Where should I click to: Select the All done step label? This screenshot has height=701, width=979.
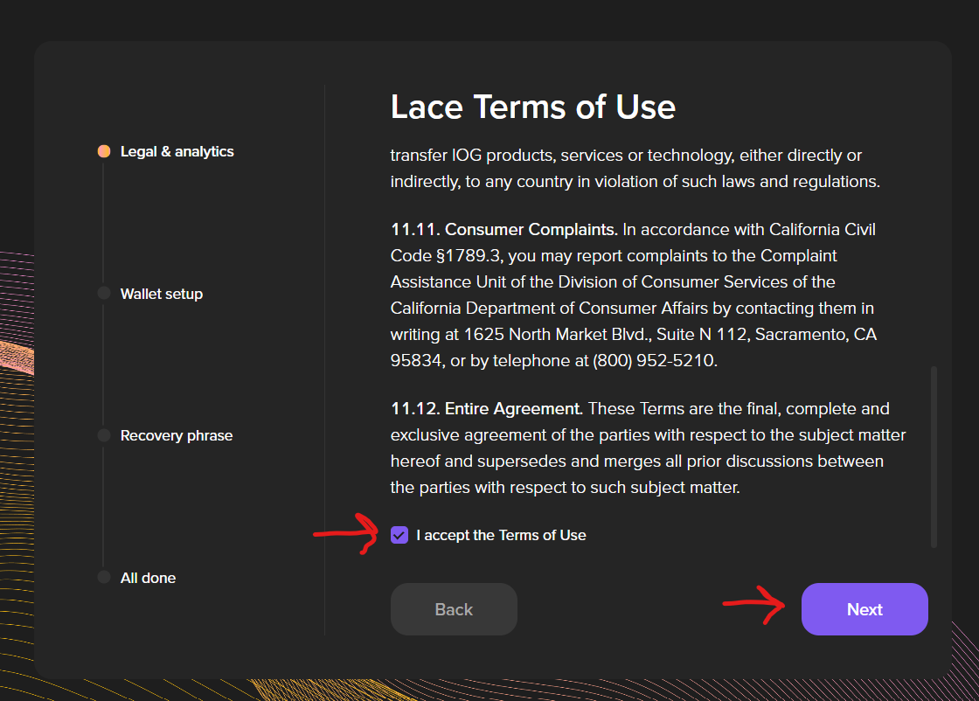tap(148, 577)
